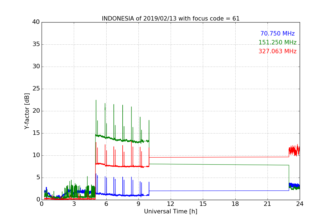This screenshot has width=333, height=222.
Task: Click the '12' tick on the Universal Time axis
Action: [x=171, y=204]
